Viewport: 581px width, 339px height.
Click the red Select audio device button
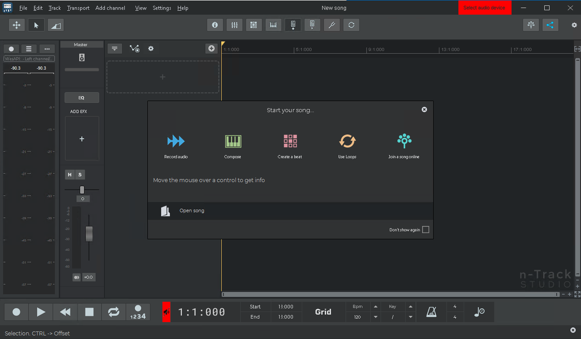[x=484, y=8]
